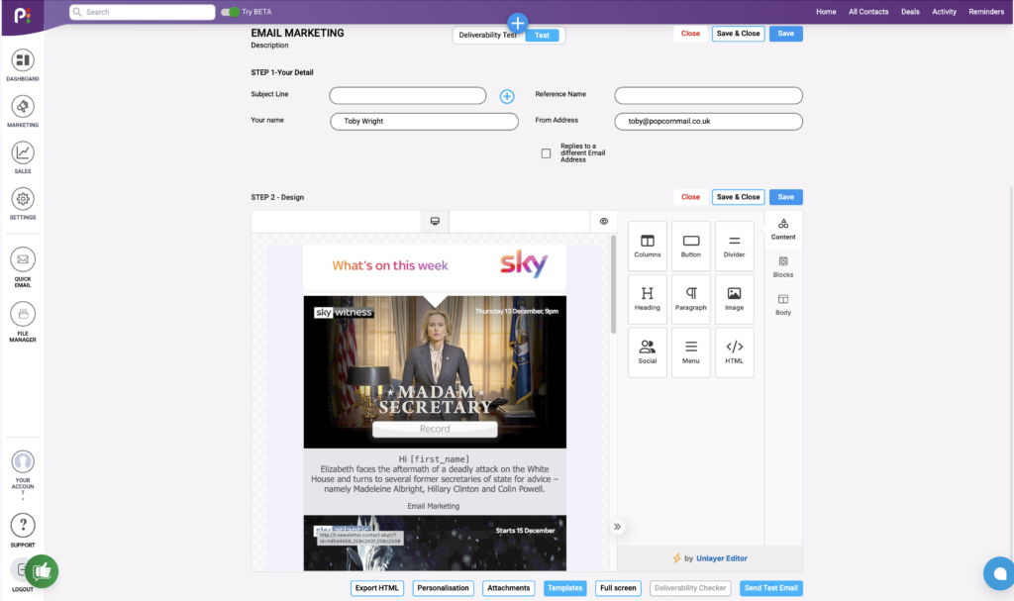This screenshot has width=1014, height=601.
Task: Switch to the Content tab
Action: tap(783, 229)
